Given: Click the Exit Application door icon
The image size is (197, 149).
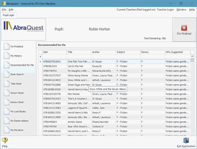Looking at the screenshot, I should click(186, 141).
